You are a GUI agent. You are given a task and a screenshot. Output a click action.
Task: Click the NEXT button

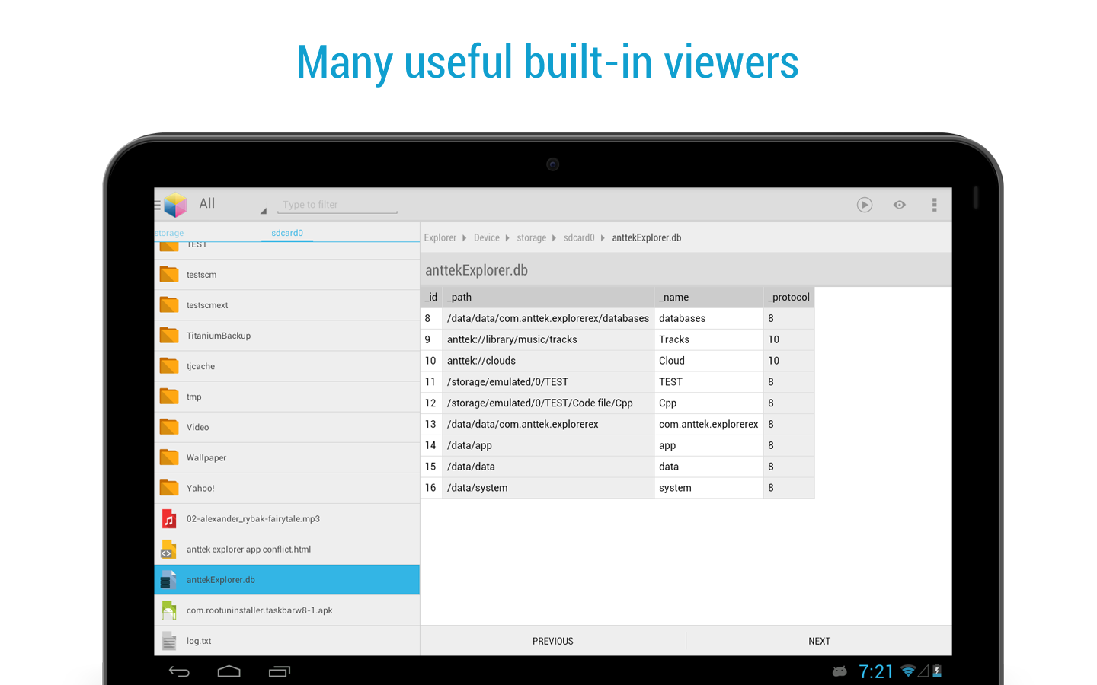819,641
